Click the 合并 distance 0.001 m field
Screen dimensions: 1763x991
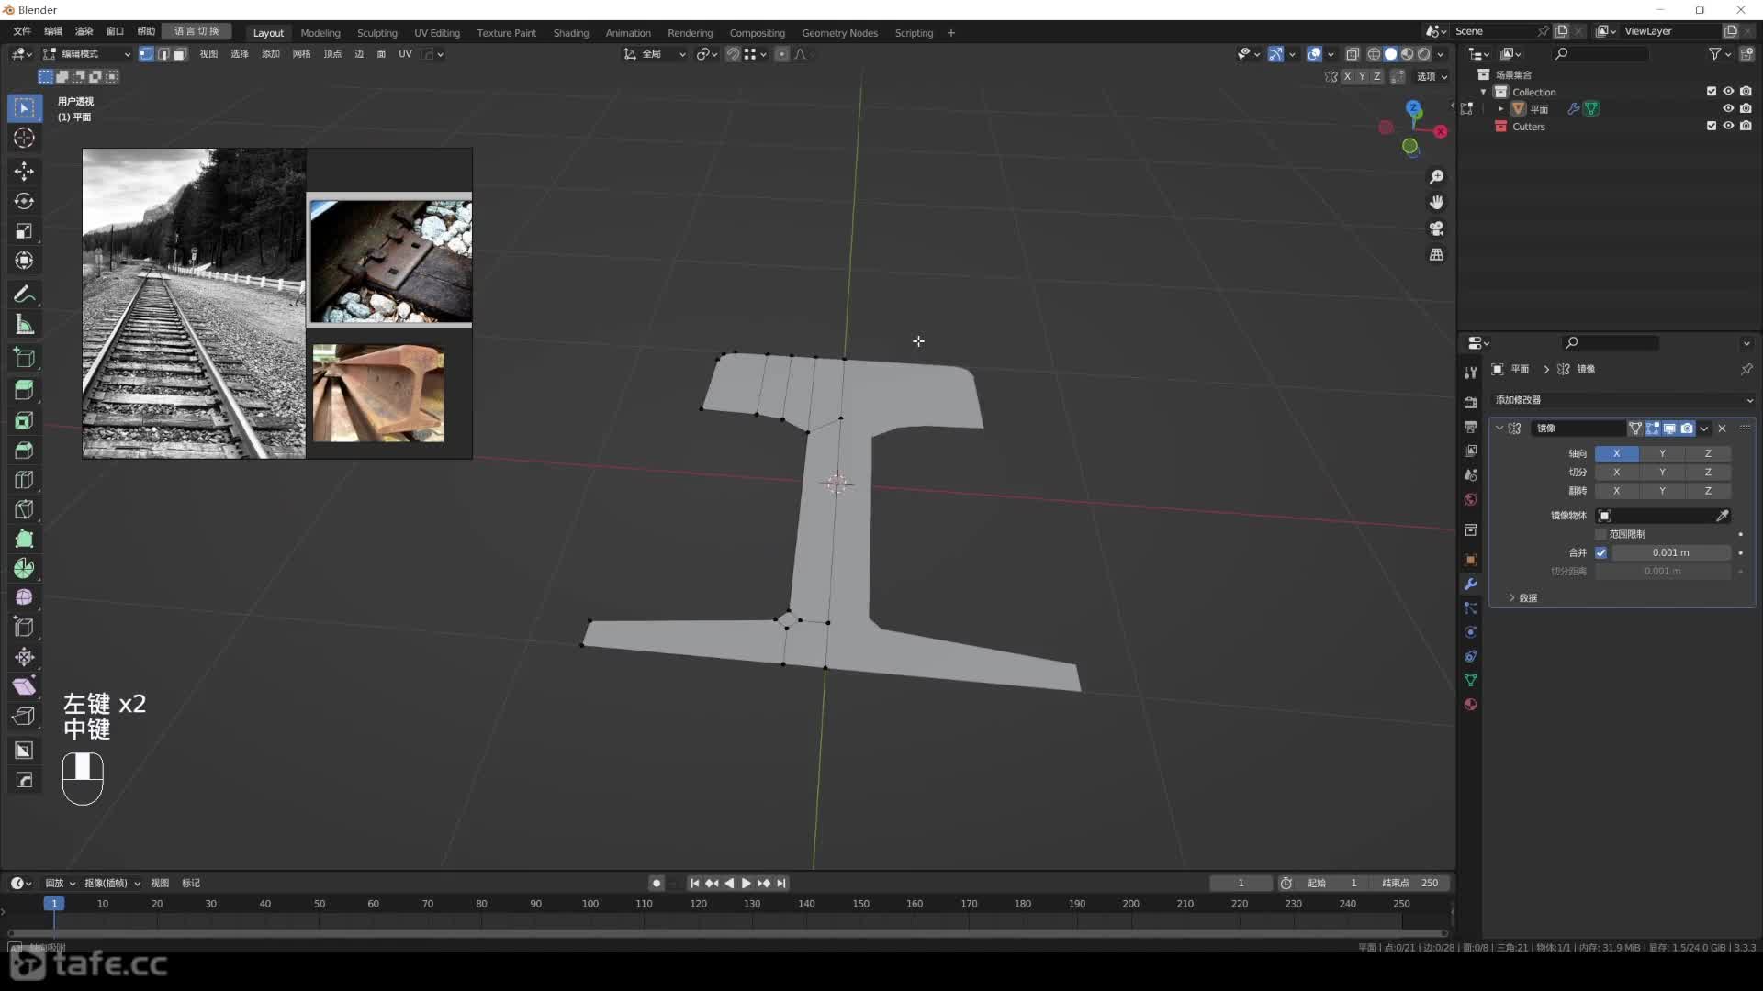click(x=1671, y=552)
